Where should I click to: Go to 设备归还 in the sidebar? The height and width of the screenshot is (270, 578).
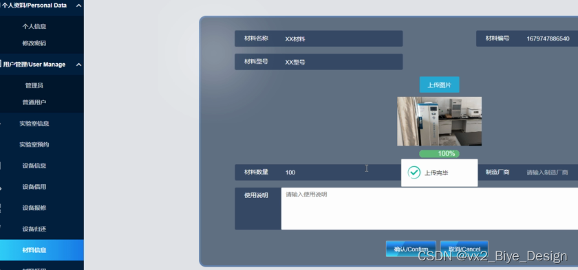point(34,229)
